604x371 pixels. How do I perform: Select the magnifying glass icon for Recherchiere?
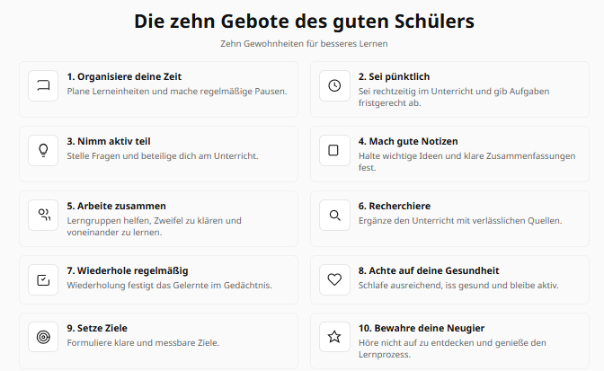(x=334, y=215)
